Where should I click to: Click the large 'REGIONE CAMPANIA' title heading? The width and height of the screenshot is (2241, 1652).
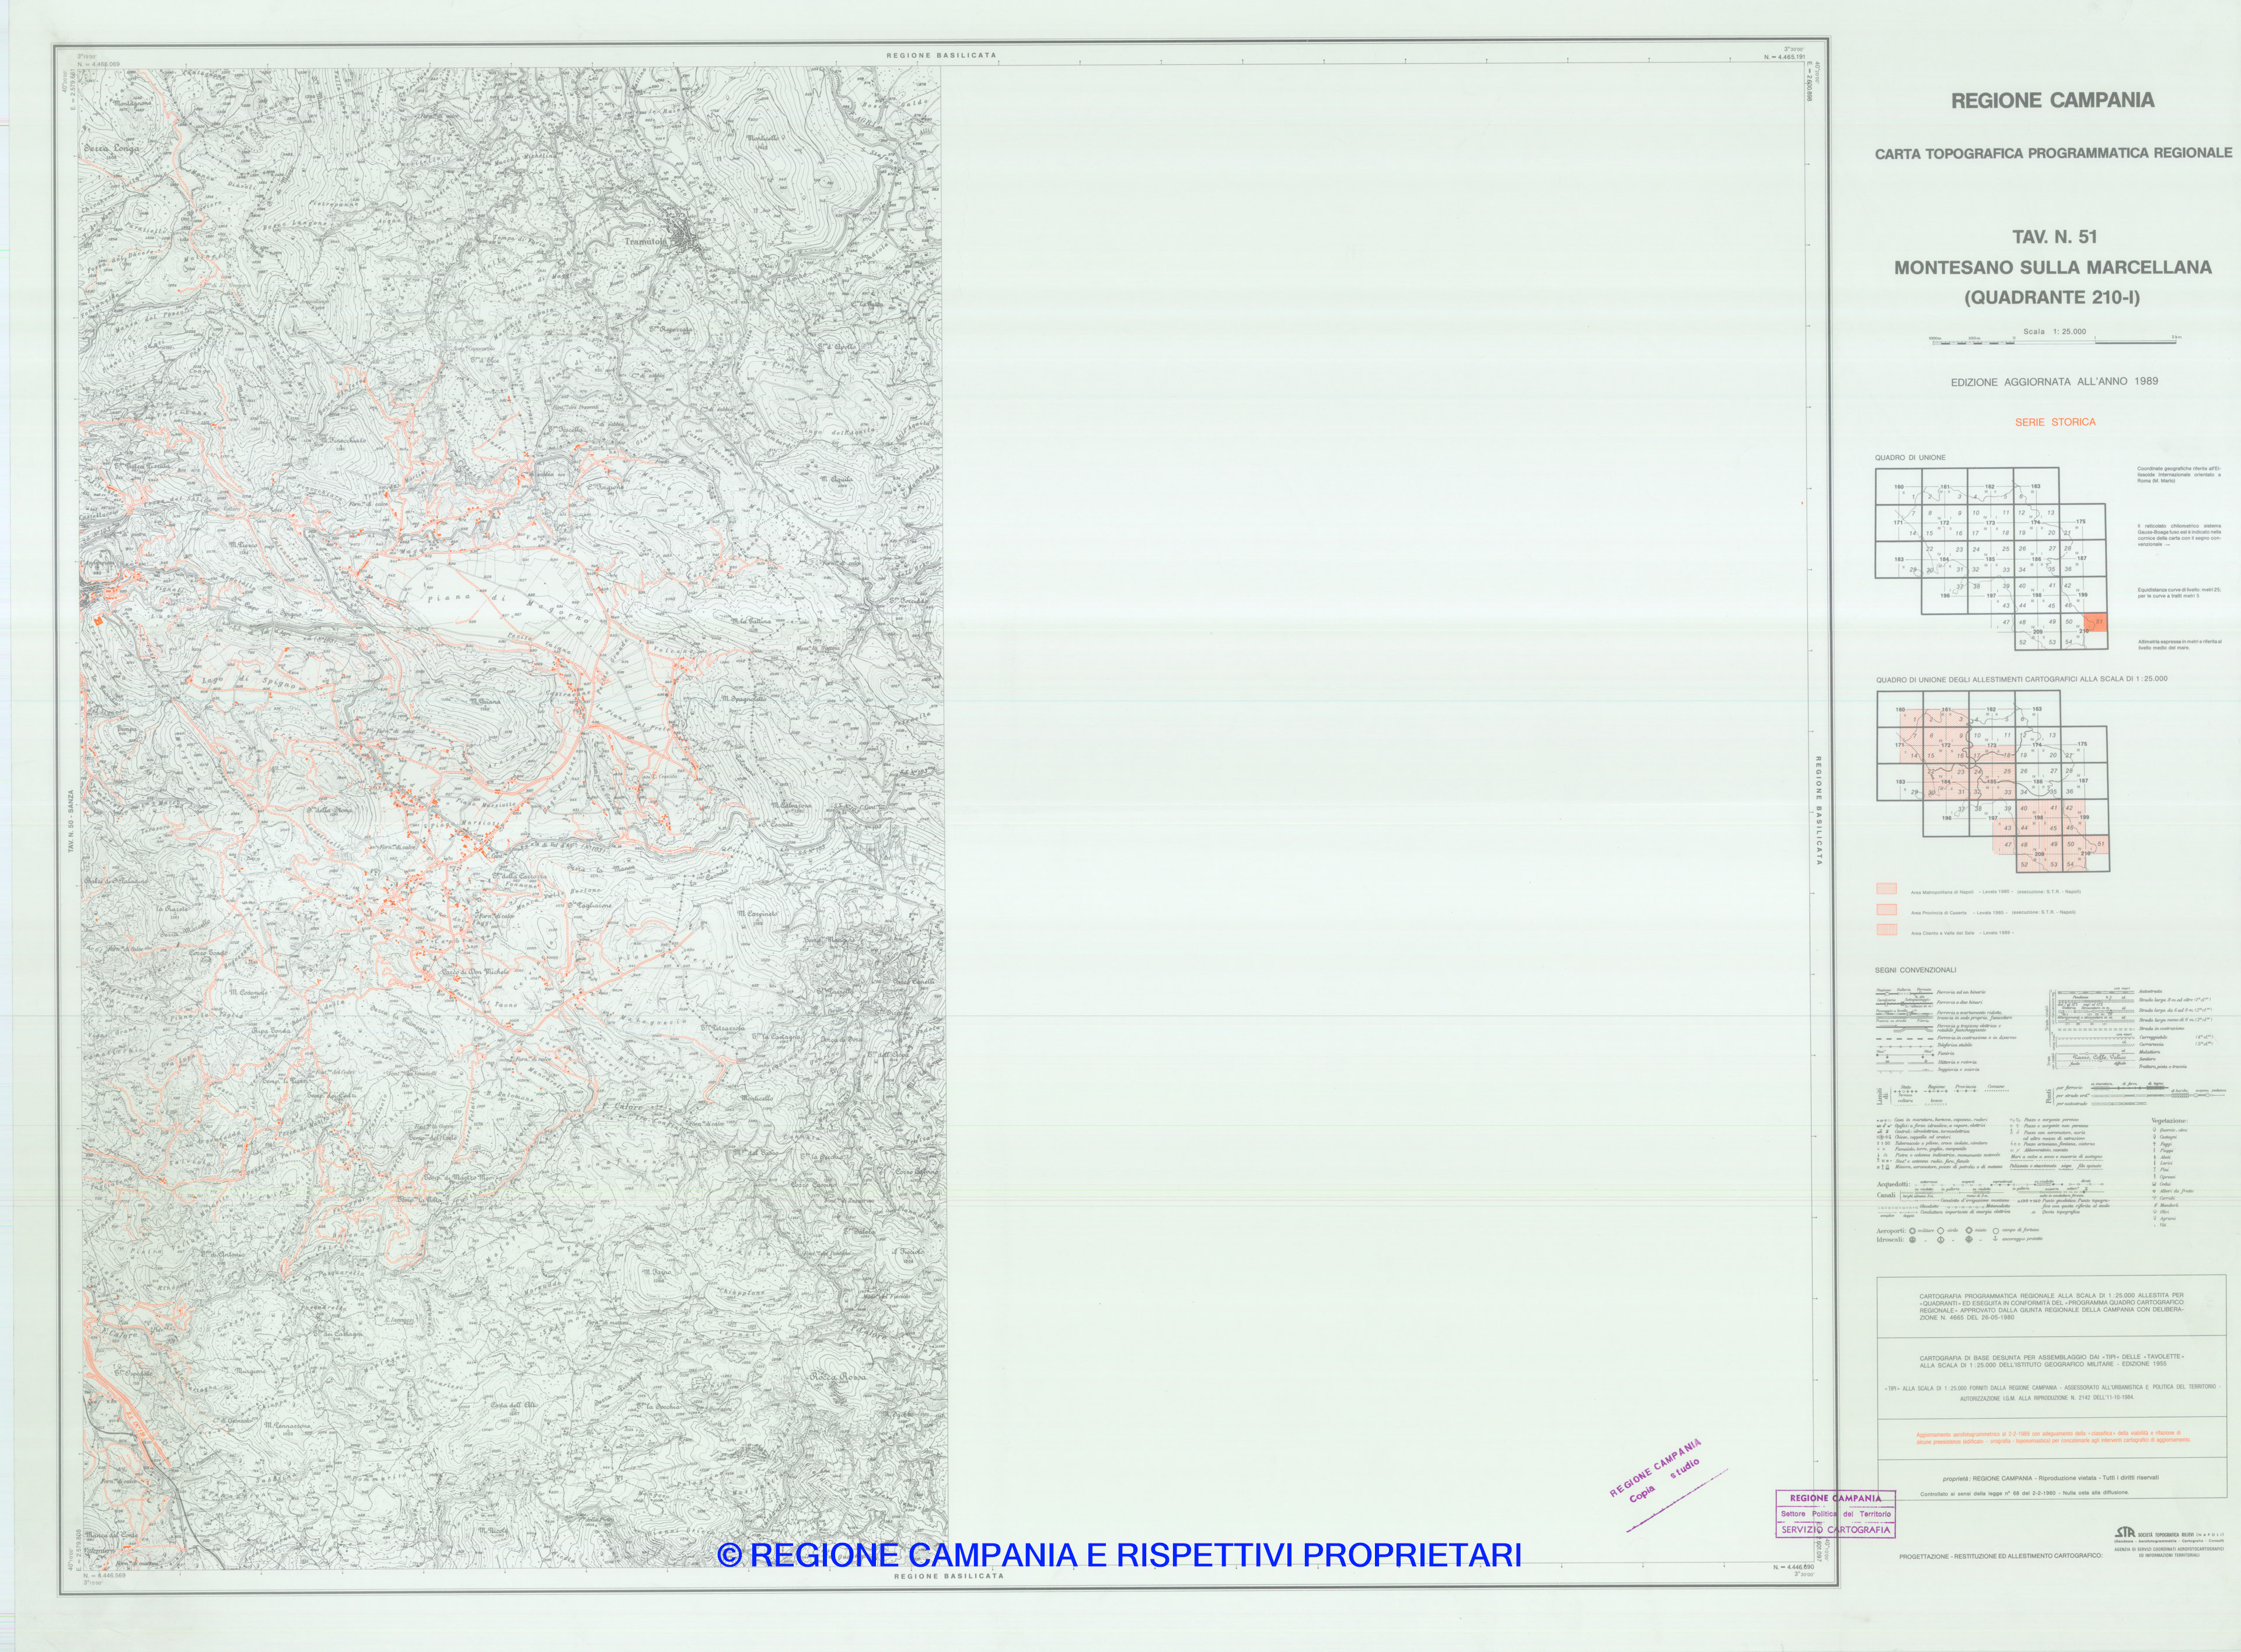pos(2052,100)
